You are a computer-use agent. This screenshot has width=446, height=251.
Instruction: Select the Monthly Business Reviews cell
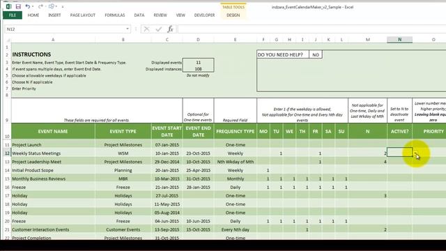[53, 178]
